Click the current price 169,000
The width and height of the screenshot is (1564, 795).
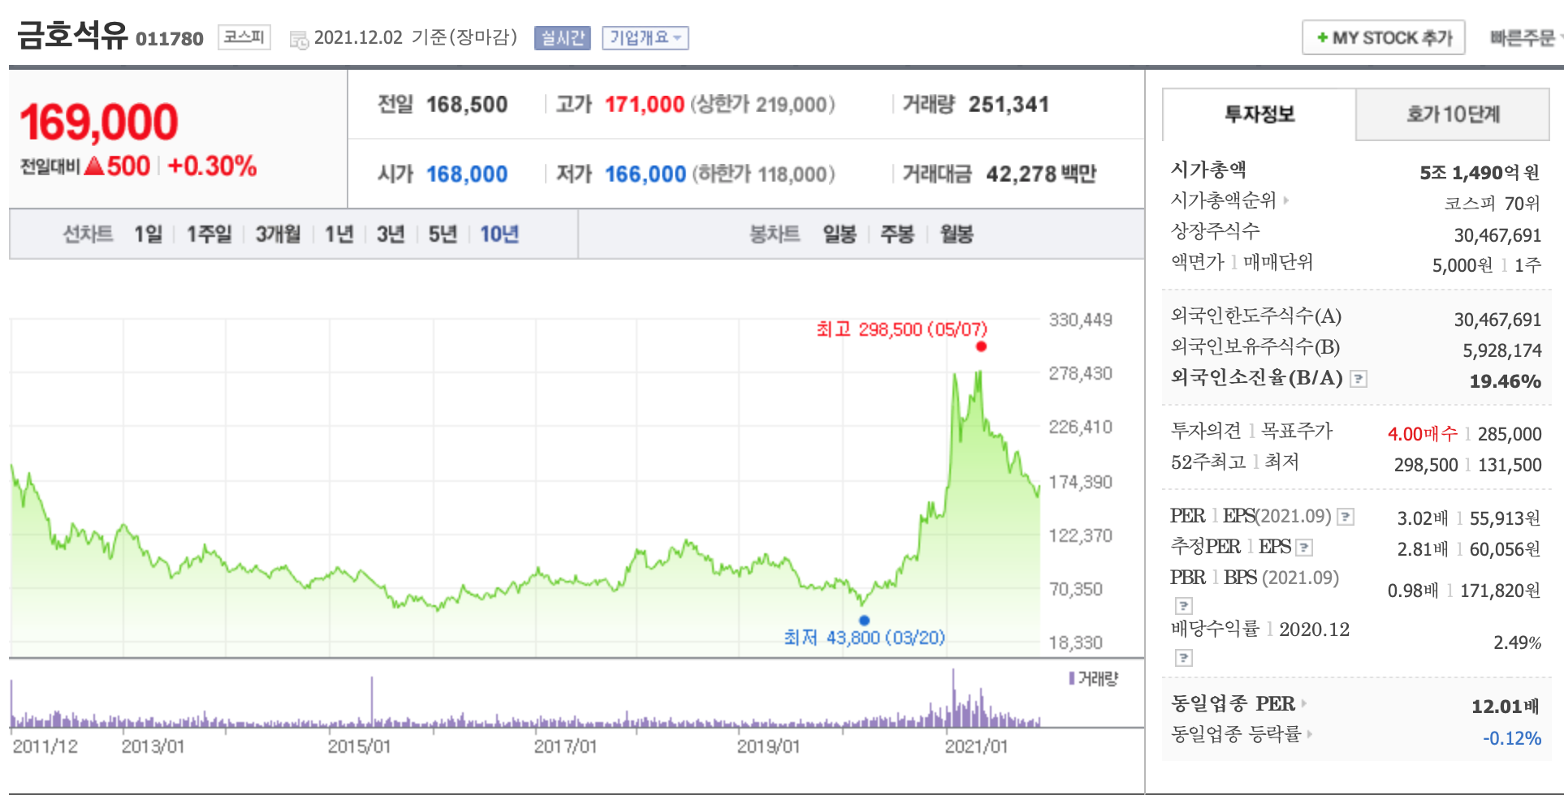[x=99, y=122]
